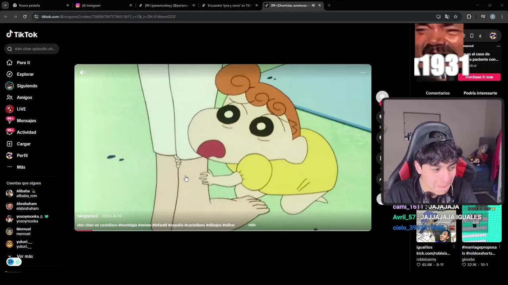The height and width of the screenshot is (285, 508).
Task: Switch to Instagram browser tab
Action: pyautogui.click(x=103, y=6)
